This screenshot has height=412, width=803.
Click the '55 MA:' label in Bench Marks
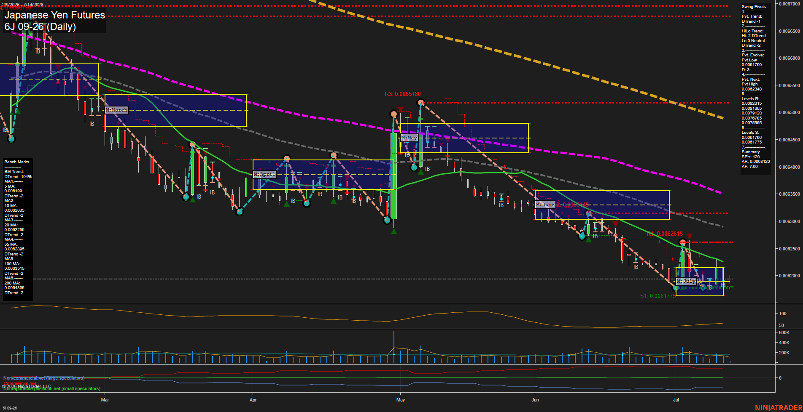11,245
